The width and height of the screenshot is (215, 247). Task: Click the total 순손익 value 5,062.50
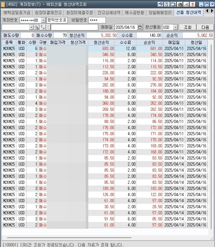tap(198, 35)
